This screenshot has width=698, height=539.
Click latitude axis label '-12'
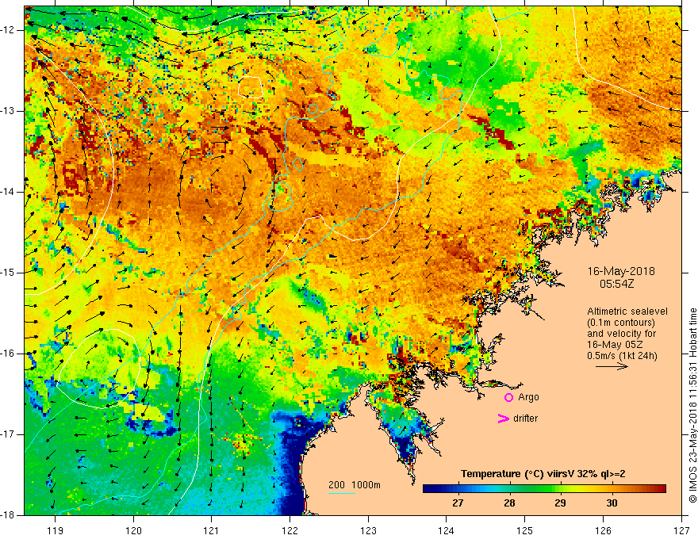tap(8, 30)
